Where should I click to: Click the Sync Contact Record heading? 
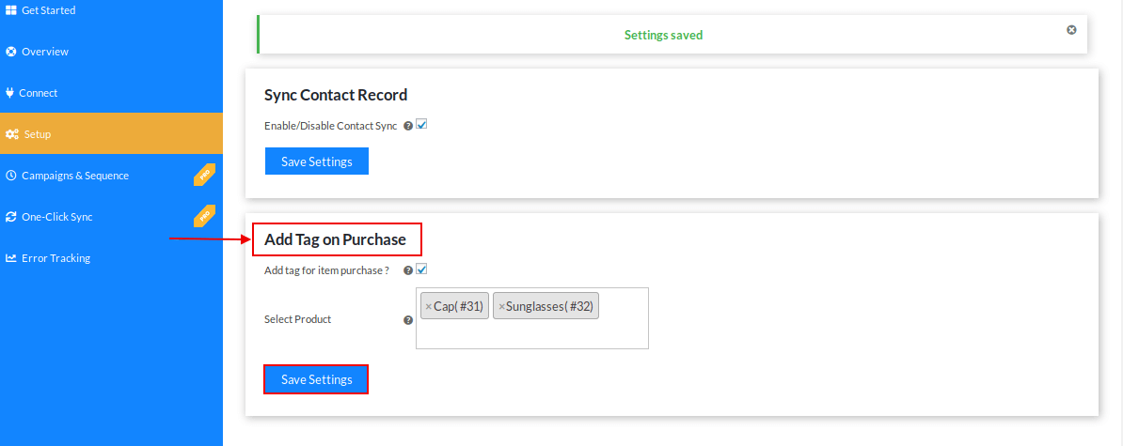click(x=336, y=95)
